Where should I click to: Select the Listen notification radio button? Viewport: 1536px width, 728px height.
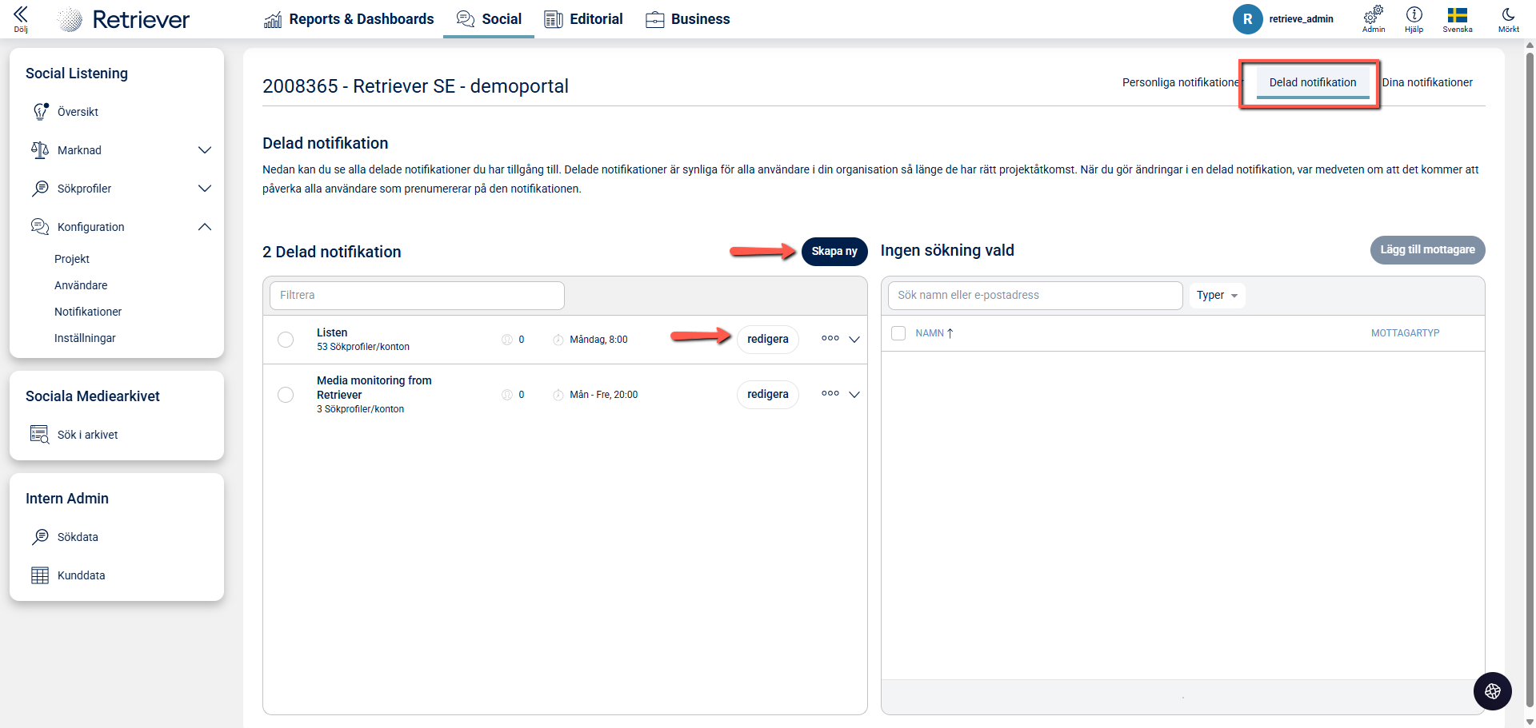coord(286,340)
